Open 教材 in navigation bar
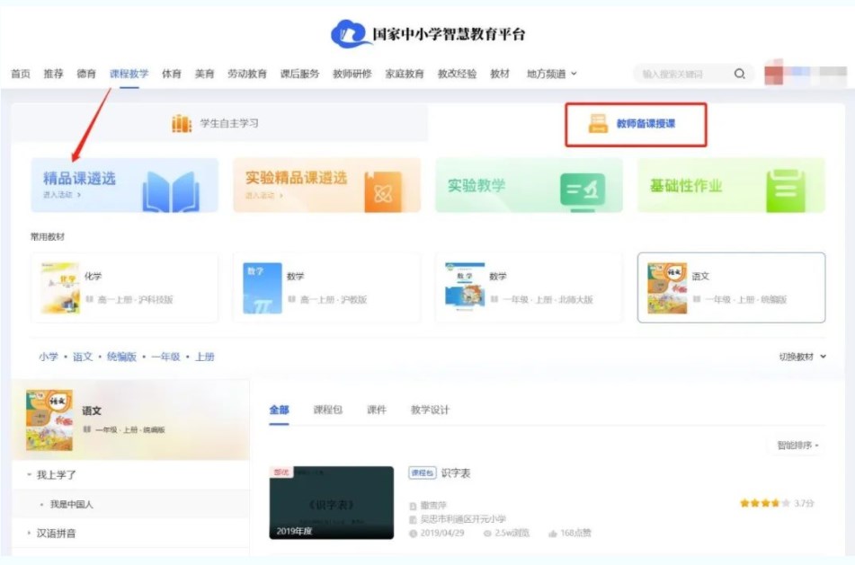Viewport: 855px width, 565px height. click(500, 74)
